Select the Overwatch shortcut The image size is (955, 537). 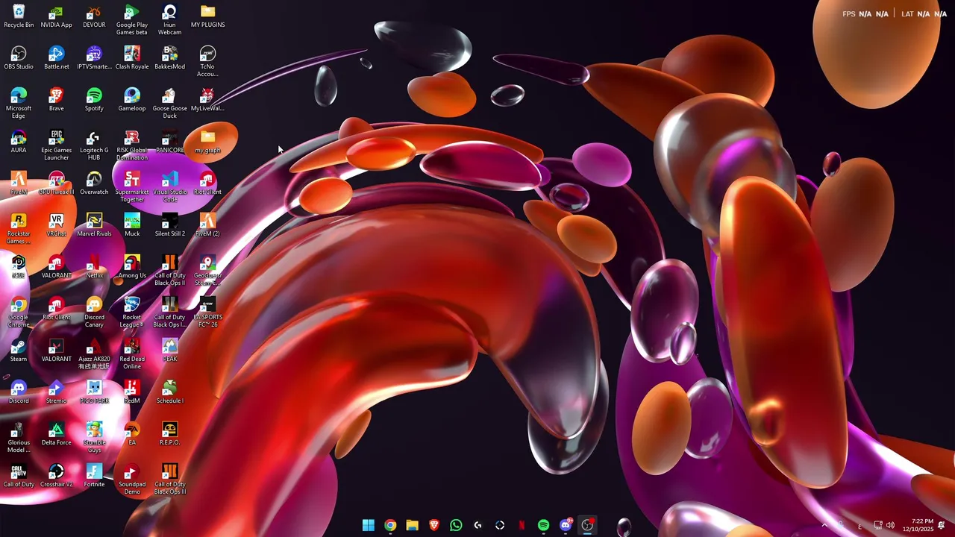pyautogui.click(x=94, y=183)
